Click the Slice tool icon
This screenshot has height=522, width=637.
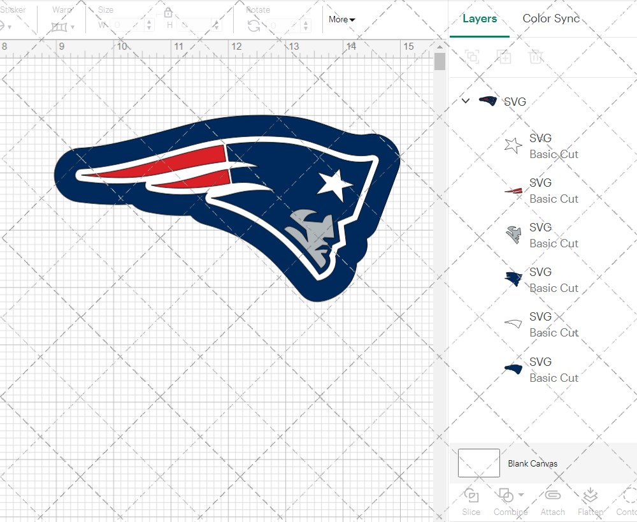click(x=471, y=496)
